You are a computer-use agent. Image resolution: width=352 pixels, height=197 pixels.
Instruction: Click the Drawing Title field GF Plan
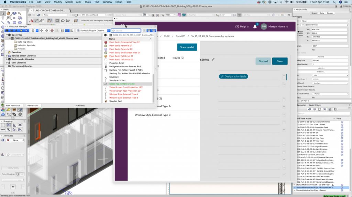point(330,60)
